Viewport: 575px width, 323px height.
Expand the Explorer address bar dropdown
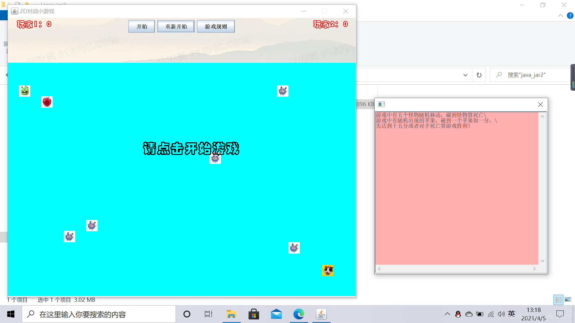[x=465, y=75]
